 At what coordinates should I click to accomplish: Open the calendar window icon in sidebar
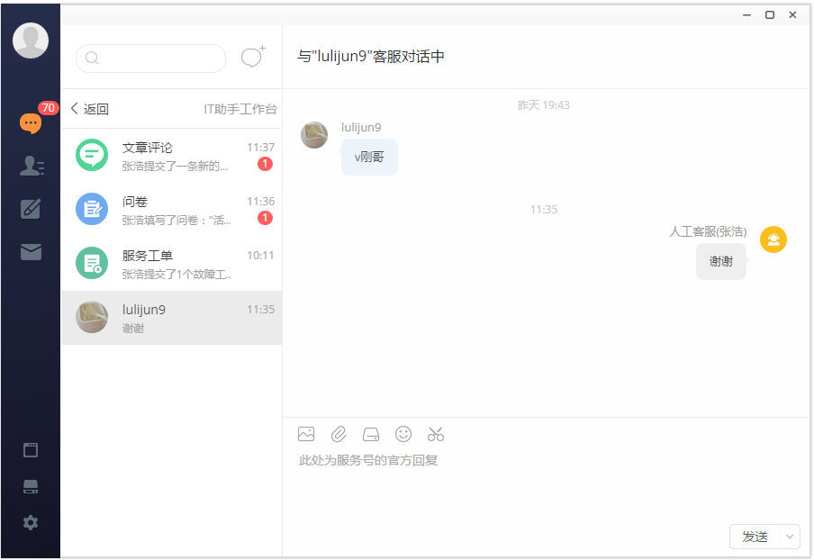pos(31,449)
